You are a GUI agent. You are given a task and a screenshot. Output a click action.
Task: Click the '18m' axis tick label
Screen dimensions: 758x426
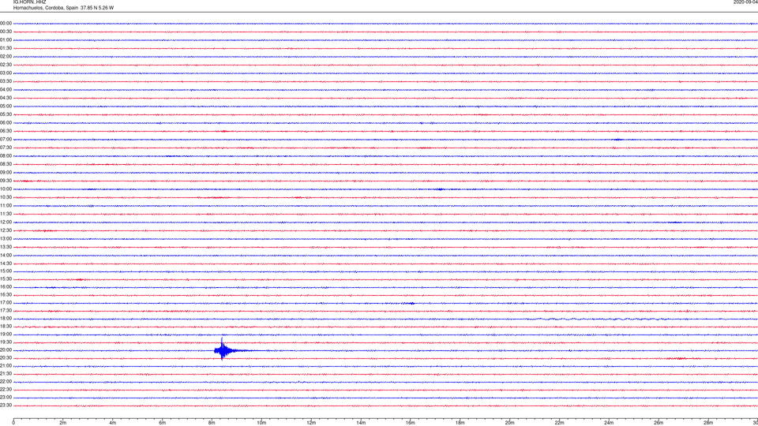coord(460,423)
